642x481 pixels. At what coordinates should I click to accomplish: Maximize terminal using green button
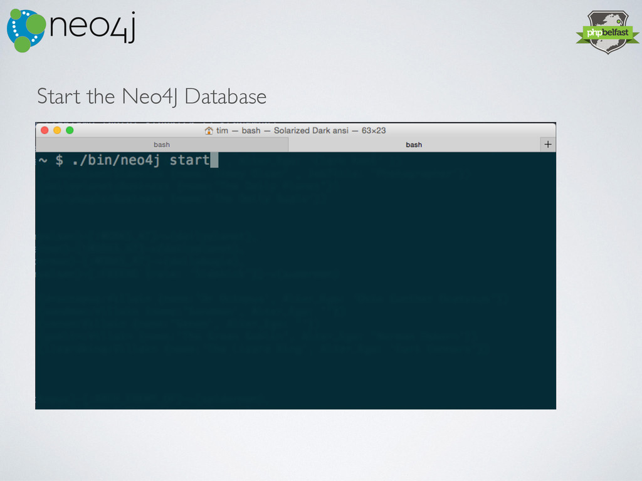[70, 130]
